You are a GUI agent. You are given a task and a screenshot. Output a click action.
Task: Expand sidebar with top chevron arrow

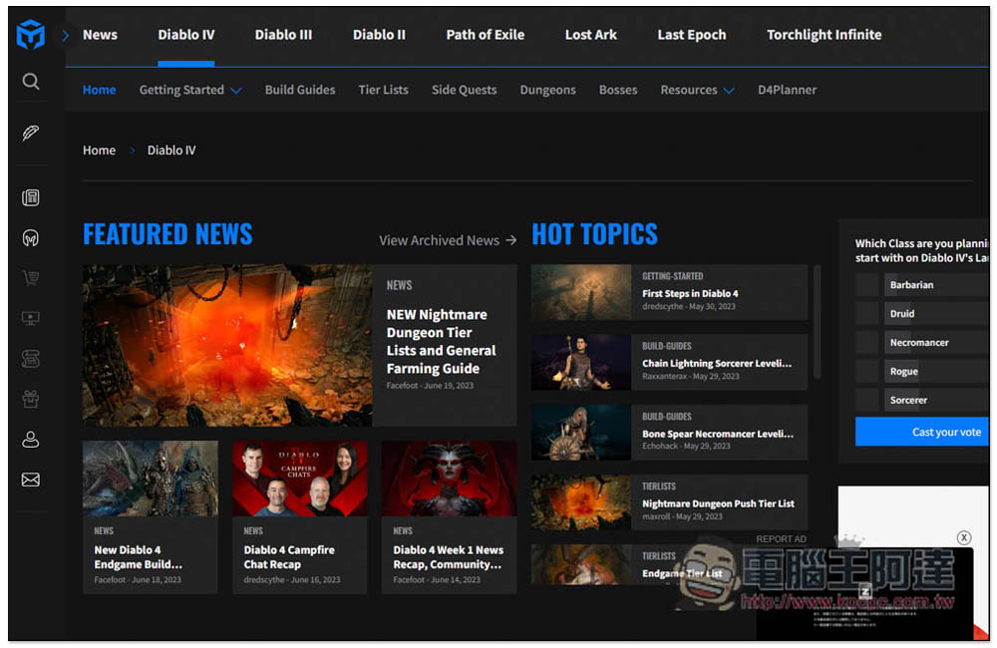point(66,35)
